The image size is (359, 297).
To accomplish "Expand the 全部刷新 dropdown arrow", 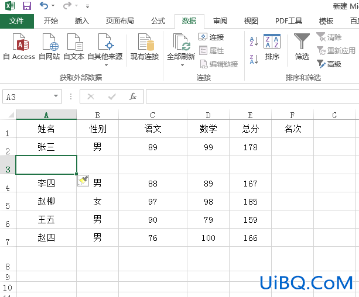I will pos(182,65).
